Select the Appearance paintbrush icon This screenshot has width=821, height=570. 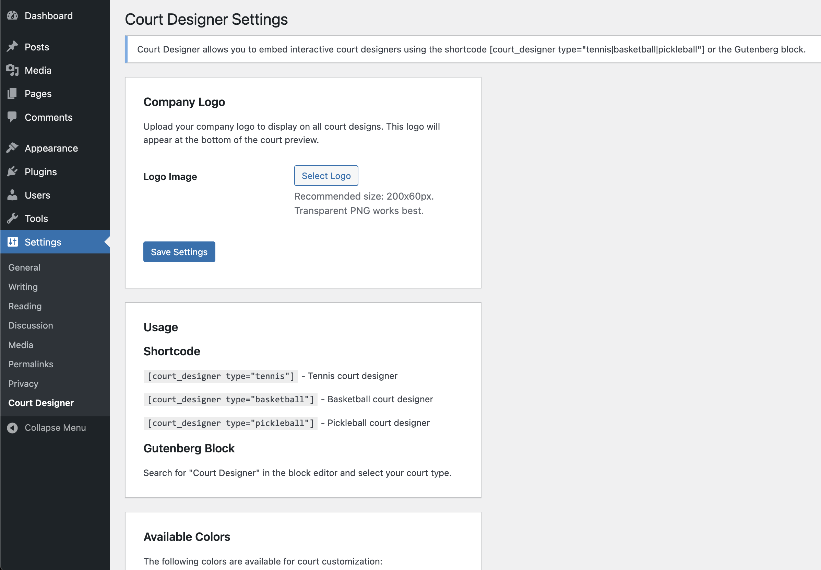[13, 148]
